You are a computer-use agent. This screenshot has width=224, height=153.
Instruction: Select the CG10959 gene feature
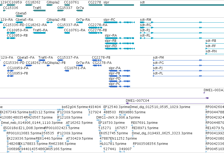pos(11,5)
